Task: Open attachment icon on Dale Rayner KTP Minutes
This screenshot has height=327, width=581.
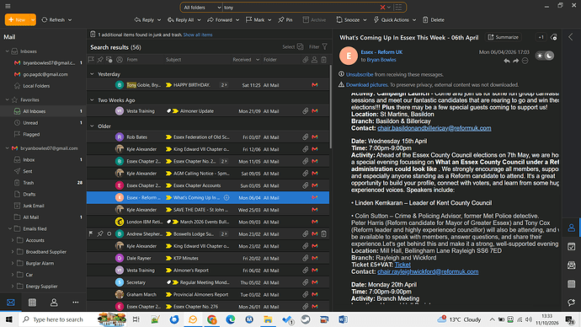Action: (x=305, y=258)
